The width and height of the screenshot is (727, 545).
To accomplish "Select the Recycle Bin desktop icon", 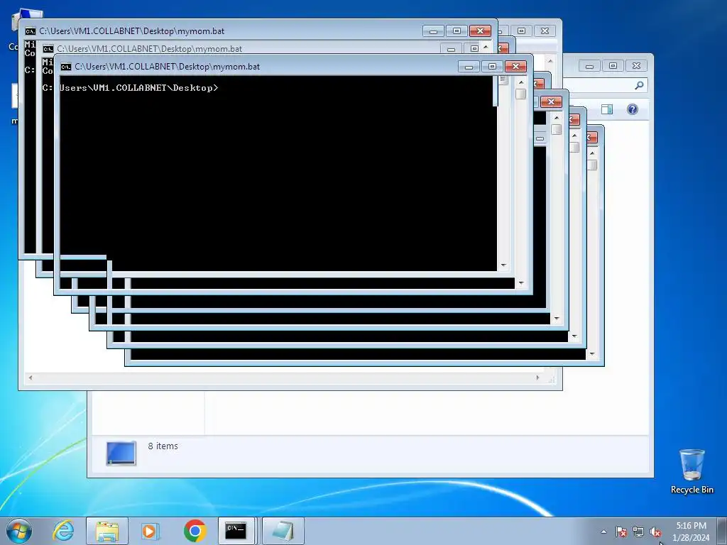I will [x=692, y=471].
